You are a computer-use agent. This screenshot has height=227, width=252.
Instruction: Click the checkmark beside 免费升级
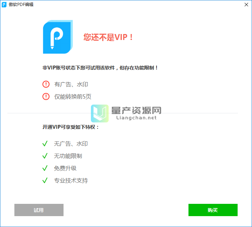(x=45, y=168)
